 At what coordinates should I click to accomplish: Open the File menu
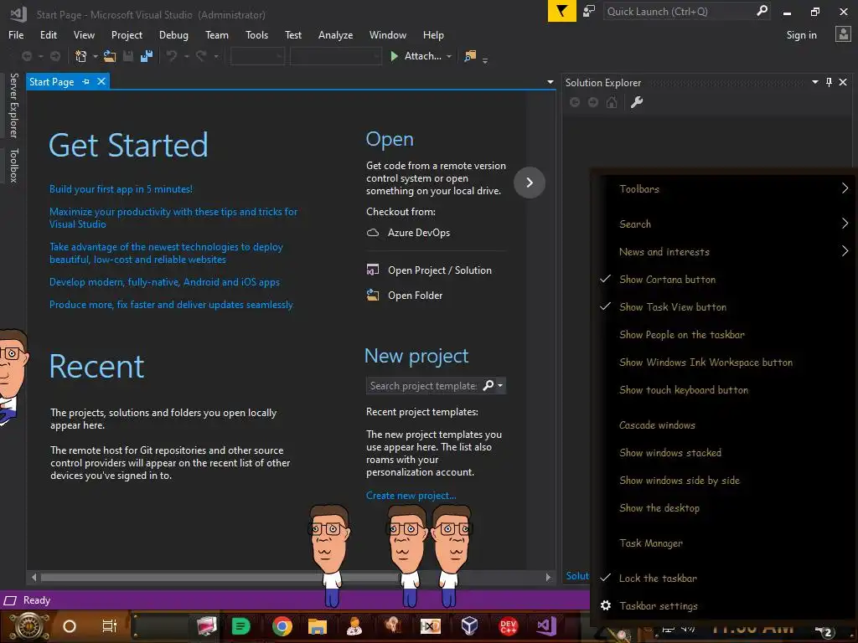(16, 34)
